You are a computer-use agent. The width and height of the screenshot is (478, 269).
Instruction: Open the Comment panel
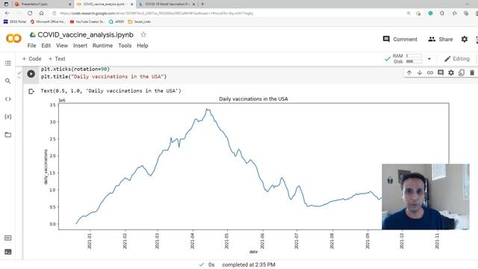pyautogui.click(x=400, y=39)
